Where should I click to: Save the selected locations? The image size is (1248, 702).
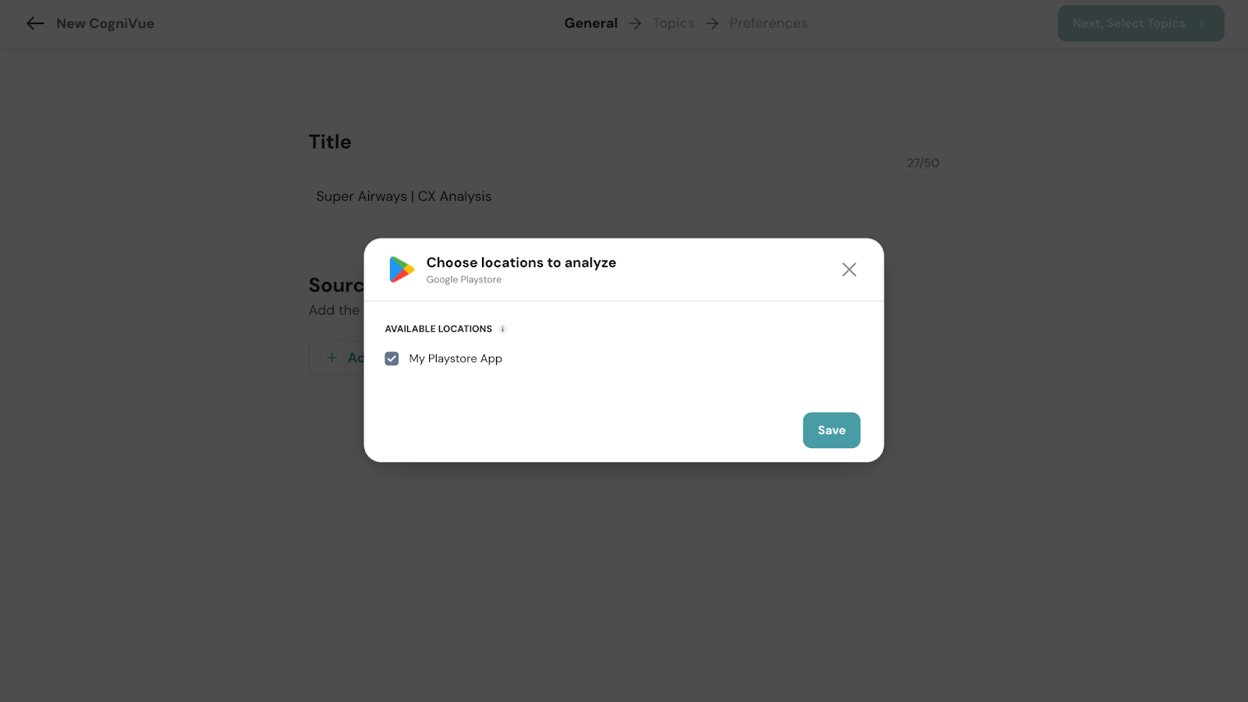click(x=831, y=430)
